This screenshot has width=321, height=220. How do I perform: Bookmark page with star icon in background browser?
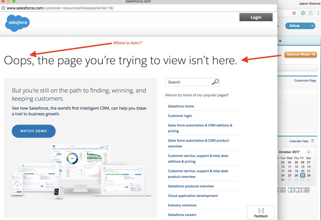point(294,13)
